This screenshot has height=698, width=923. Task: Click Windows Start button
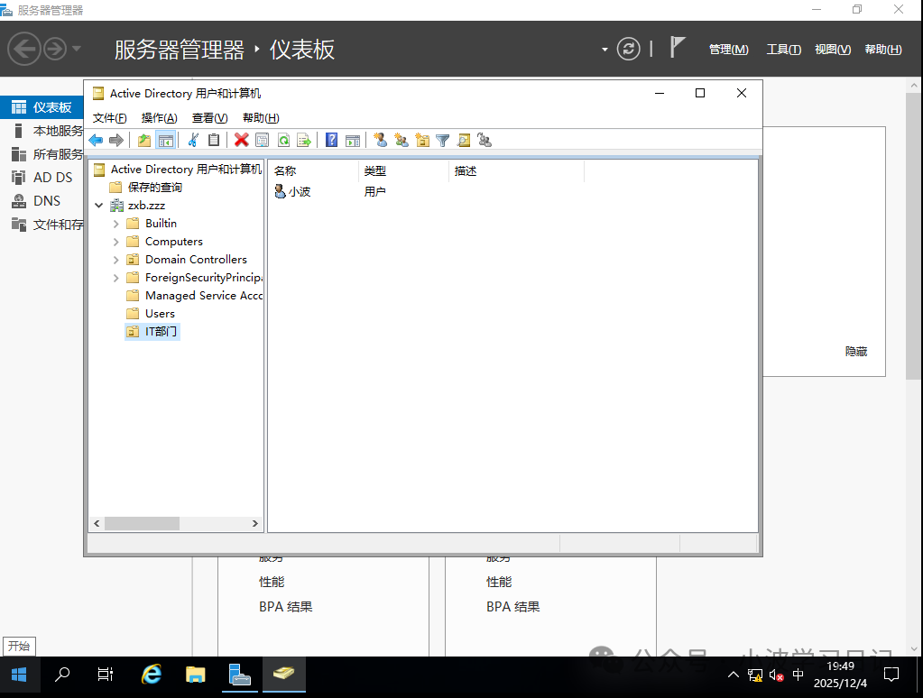coord(20,675)
